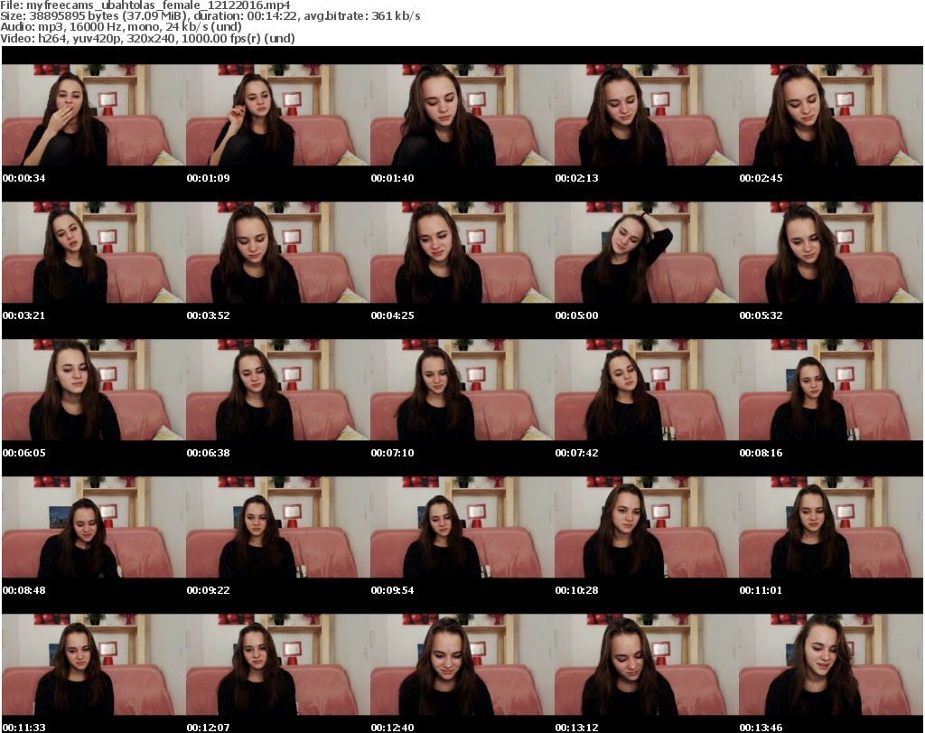Select the thumbnail at 00:06:05
The height and width of the screenshot is (733, 925).
click(x=94, y=390)
